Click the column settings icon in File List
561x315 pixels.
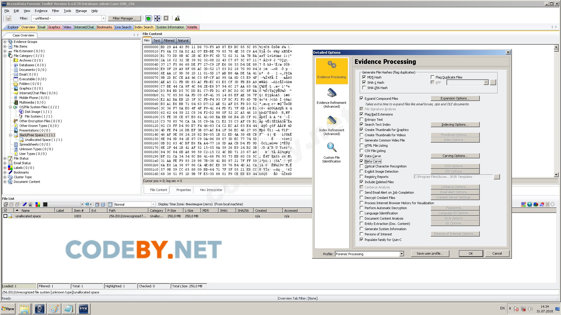tap(110, 204)
